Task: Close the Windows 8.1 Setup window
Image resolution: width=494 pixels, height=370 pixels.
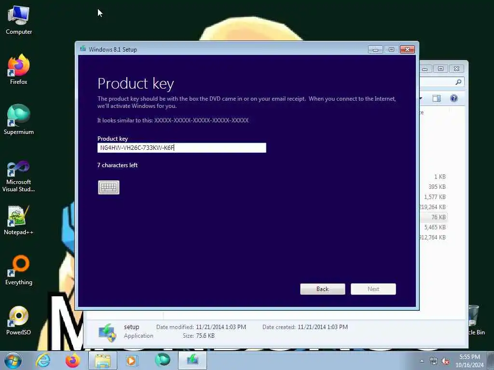Action: click(407, 50)
